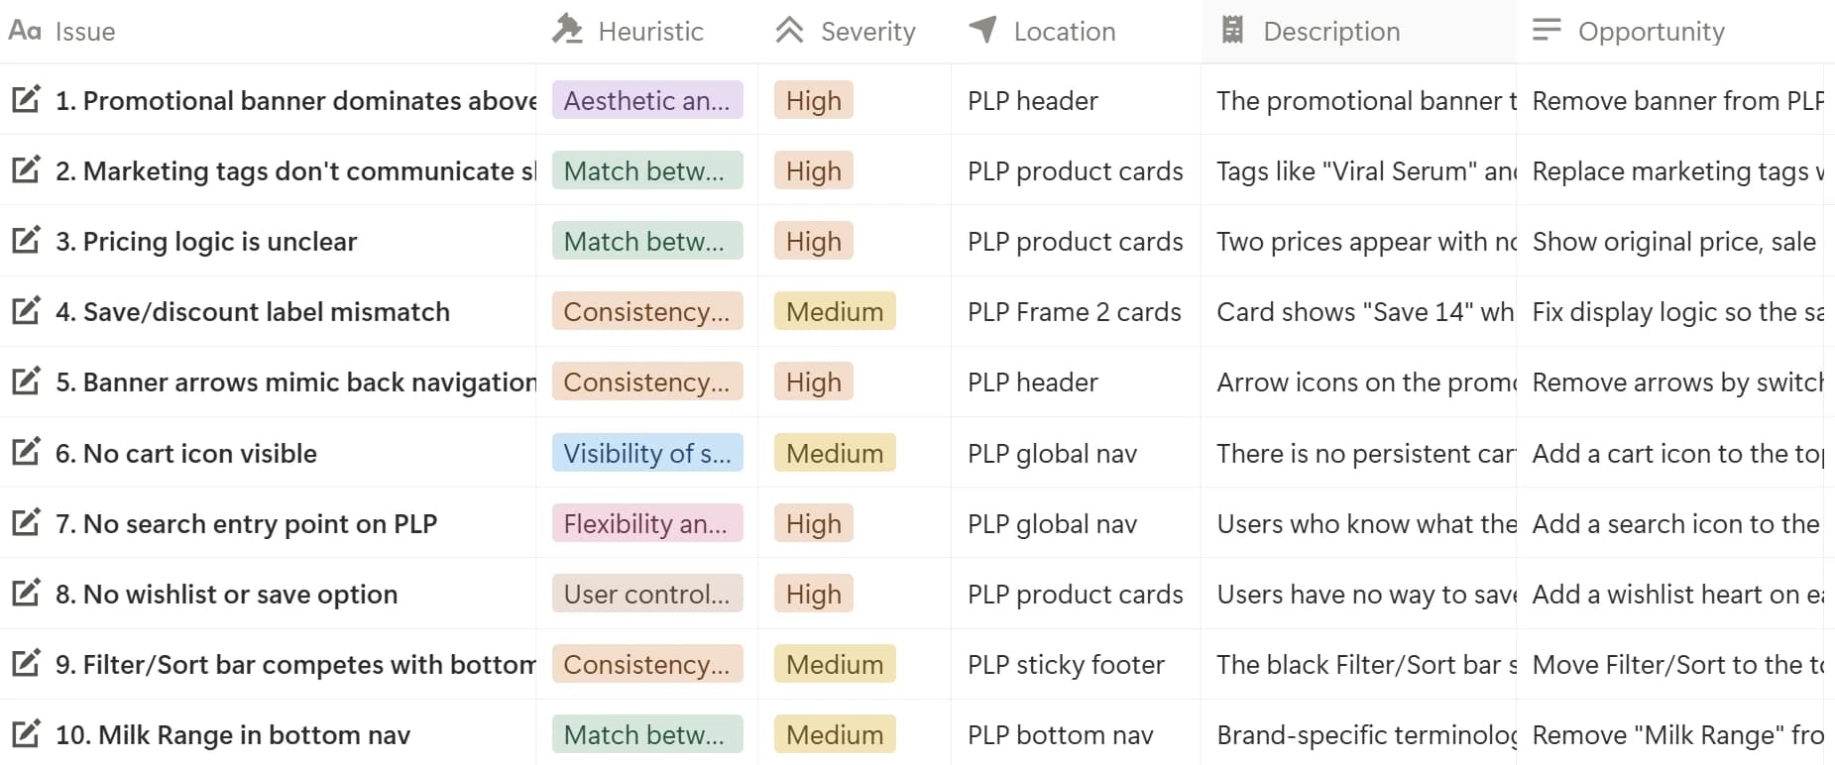Image resolution: width=1835 pixels, height=765 pixels.
Task: Open page icon for Banner arrows issue
Action: coord(26,381)
